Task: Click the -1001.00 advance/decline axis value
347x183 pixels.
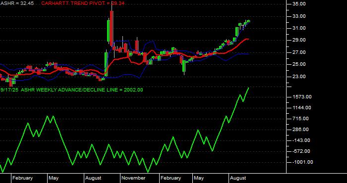Action: (x=302, y=162)
